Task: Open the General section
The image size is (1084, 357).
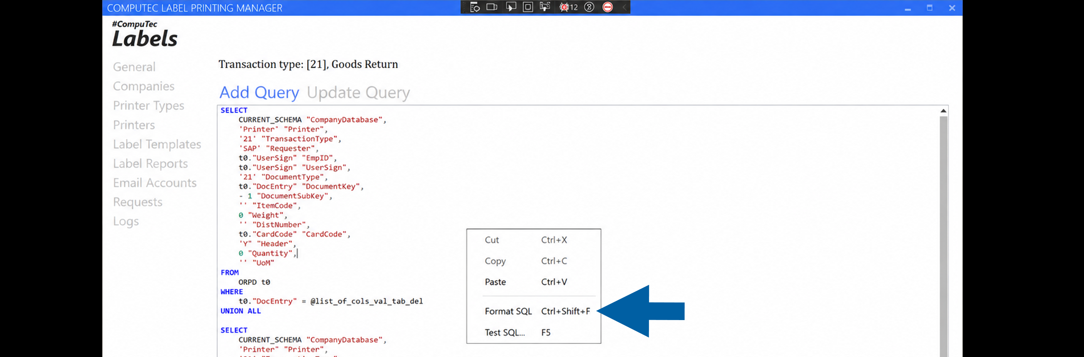Action: (134, 67)
